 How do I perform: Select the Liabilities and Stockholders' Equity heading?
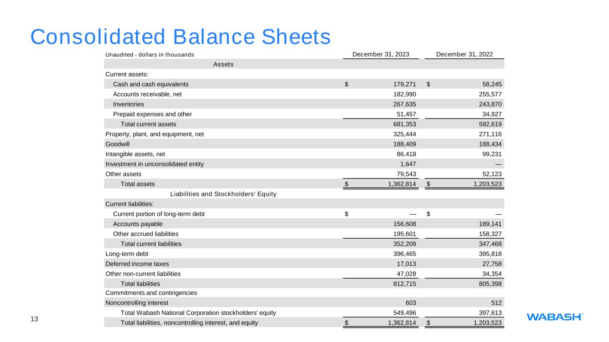tap(224, 194)
